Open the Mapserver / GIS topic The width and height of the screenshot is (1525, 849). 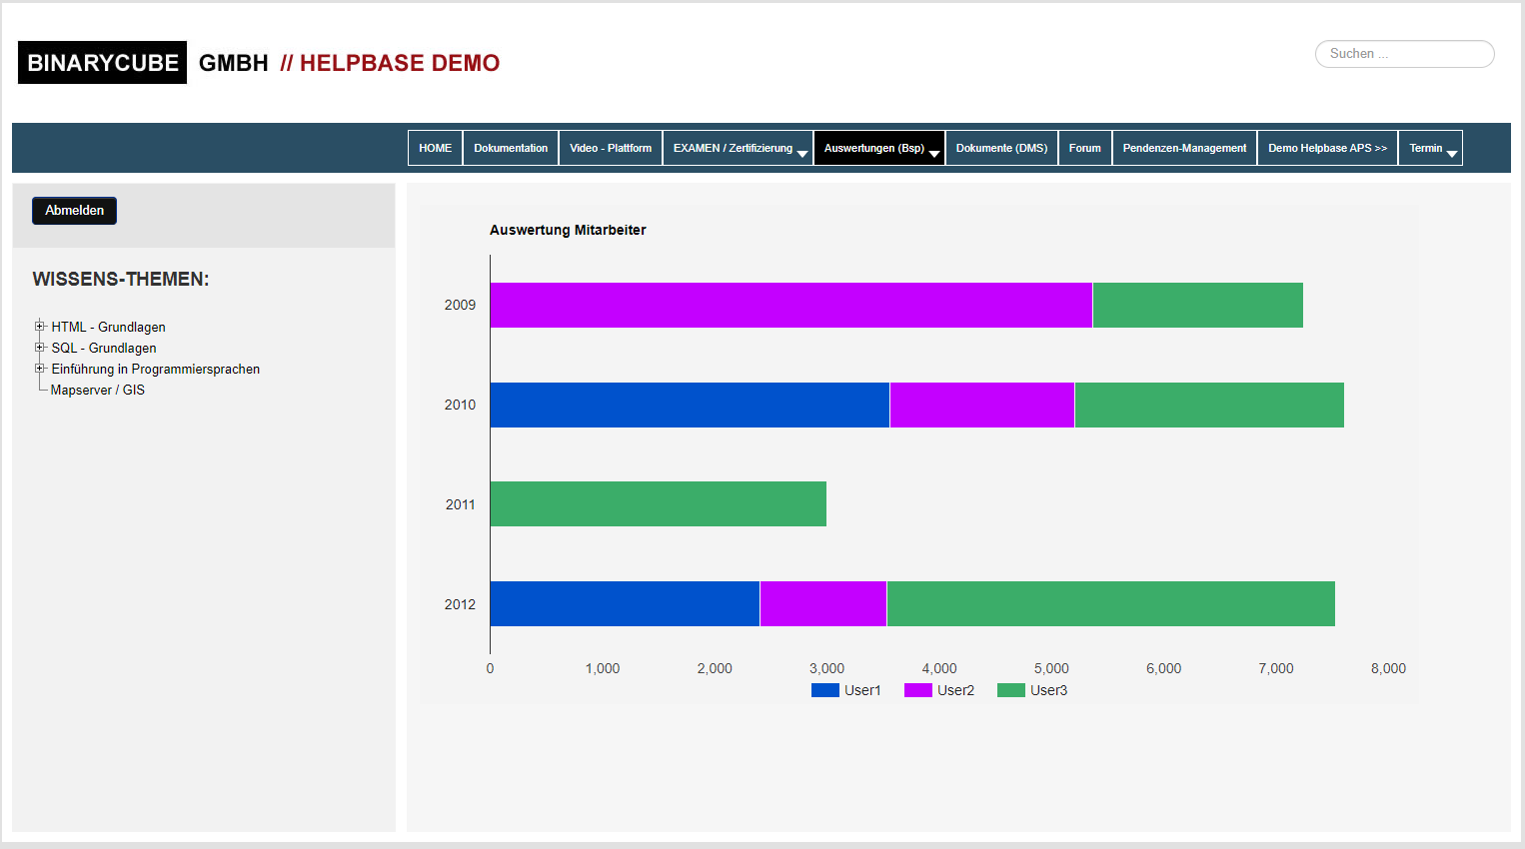click(97, 391)
